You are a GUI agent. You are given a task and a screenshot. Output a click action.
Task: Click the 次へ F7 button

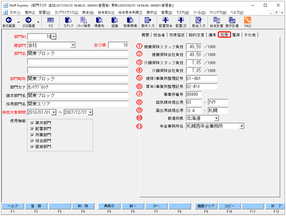156,206
